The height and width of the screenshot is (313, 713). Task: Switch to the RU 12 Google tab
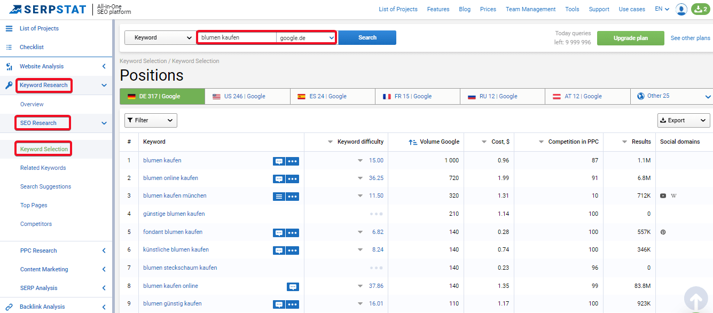[503, 96]
